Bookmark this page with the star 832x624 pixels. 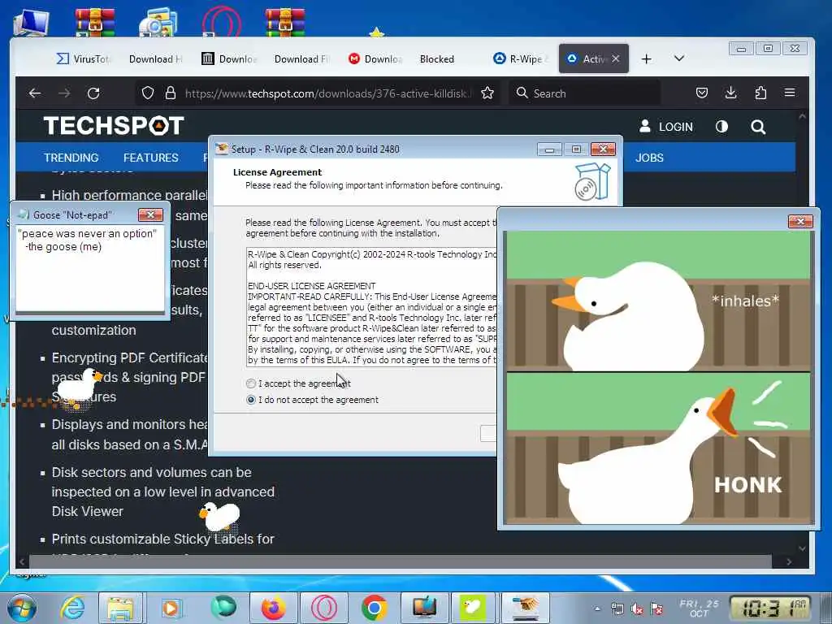click(x=487, y=93)
